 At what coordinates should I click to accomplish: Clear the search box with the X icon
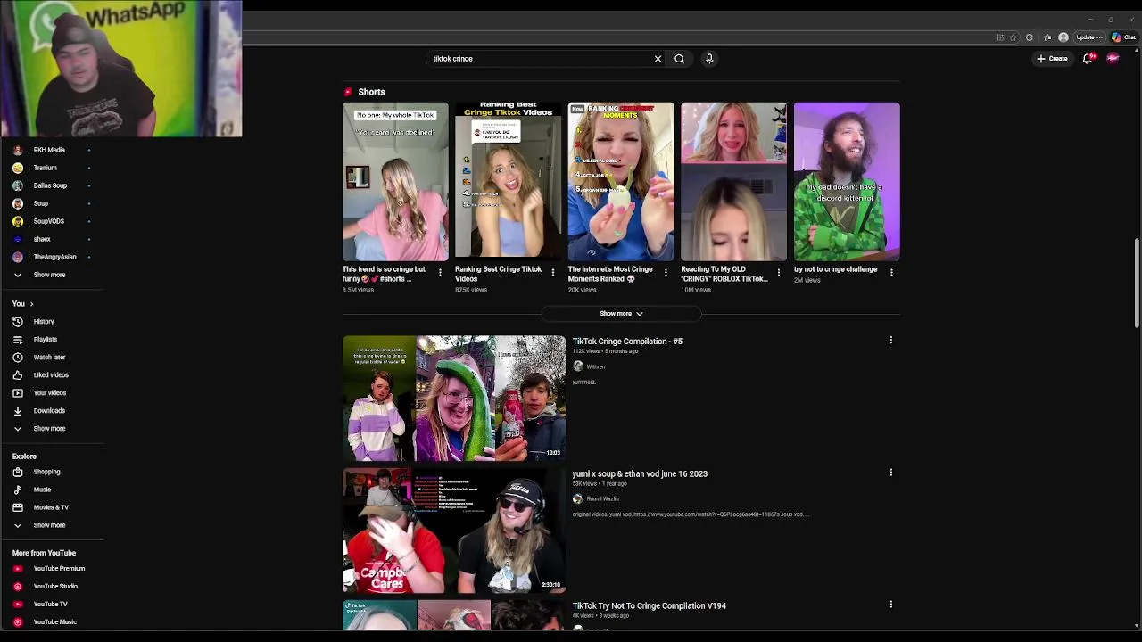(x=658, y=59)
